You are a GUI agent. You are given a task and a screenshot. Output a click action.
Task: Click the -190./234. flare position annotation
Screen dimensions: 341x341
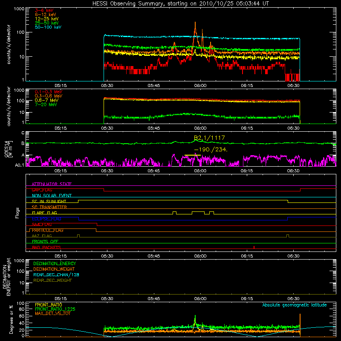pos(211,150)
